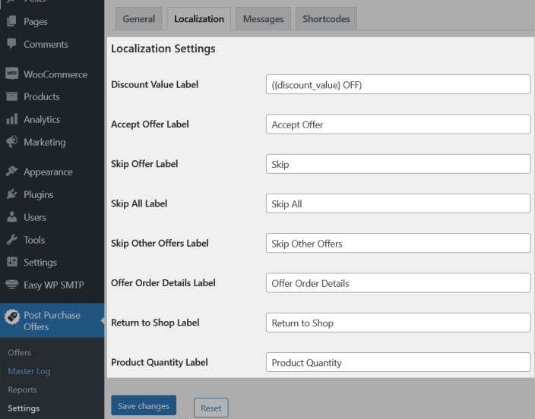Click the Marketing megaphone icon
Viewport: 535px width, 419px height.
(x=12, y=142)
